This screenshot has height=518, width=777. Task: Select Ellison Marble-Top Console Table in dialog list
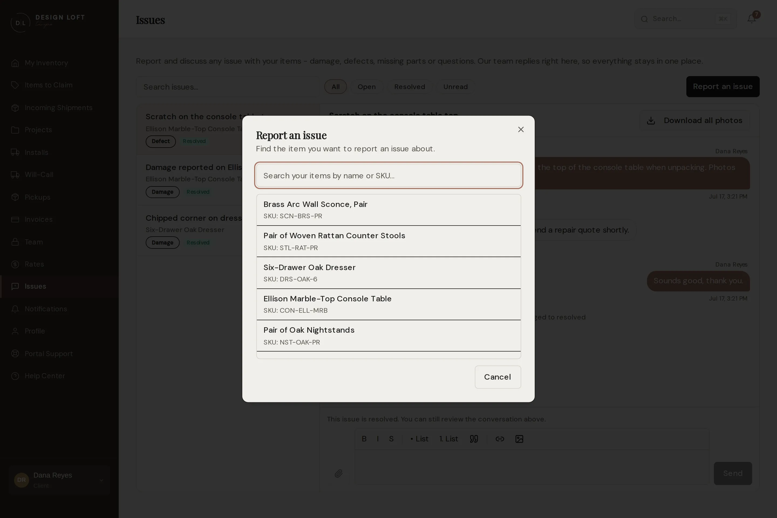pyautogui.click(x=388, y=304)
